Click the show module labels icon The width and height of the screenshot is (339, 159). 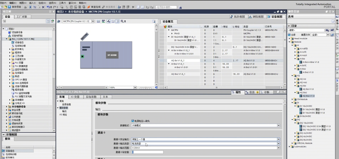point(109,21)
